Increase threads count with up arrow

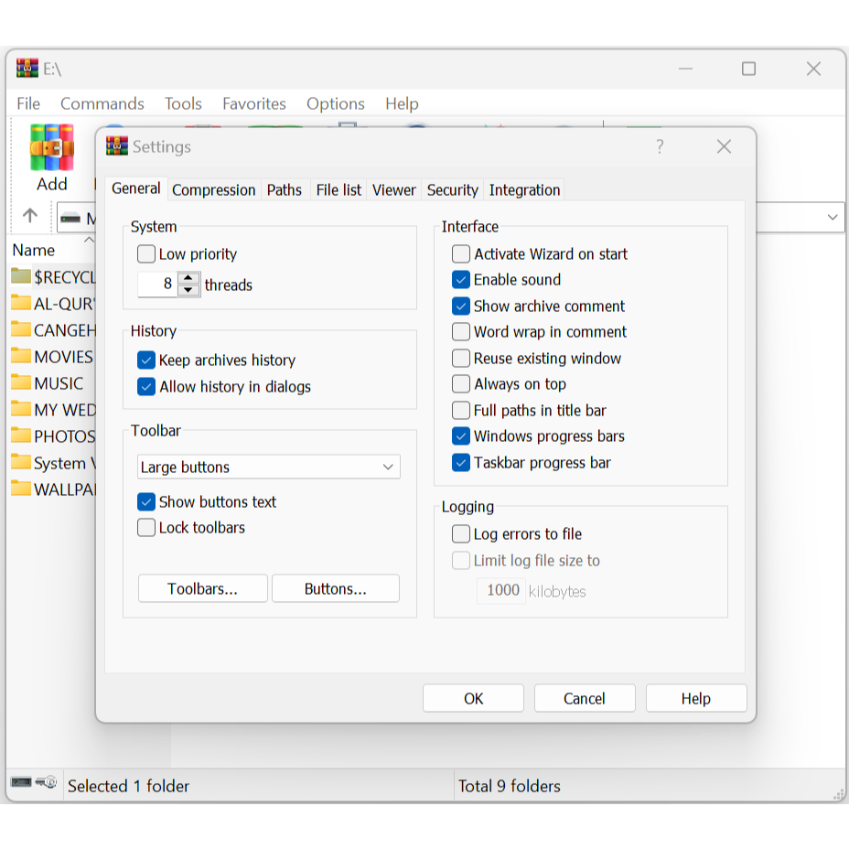point(188,279)
